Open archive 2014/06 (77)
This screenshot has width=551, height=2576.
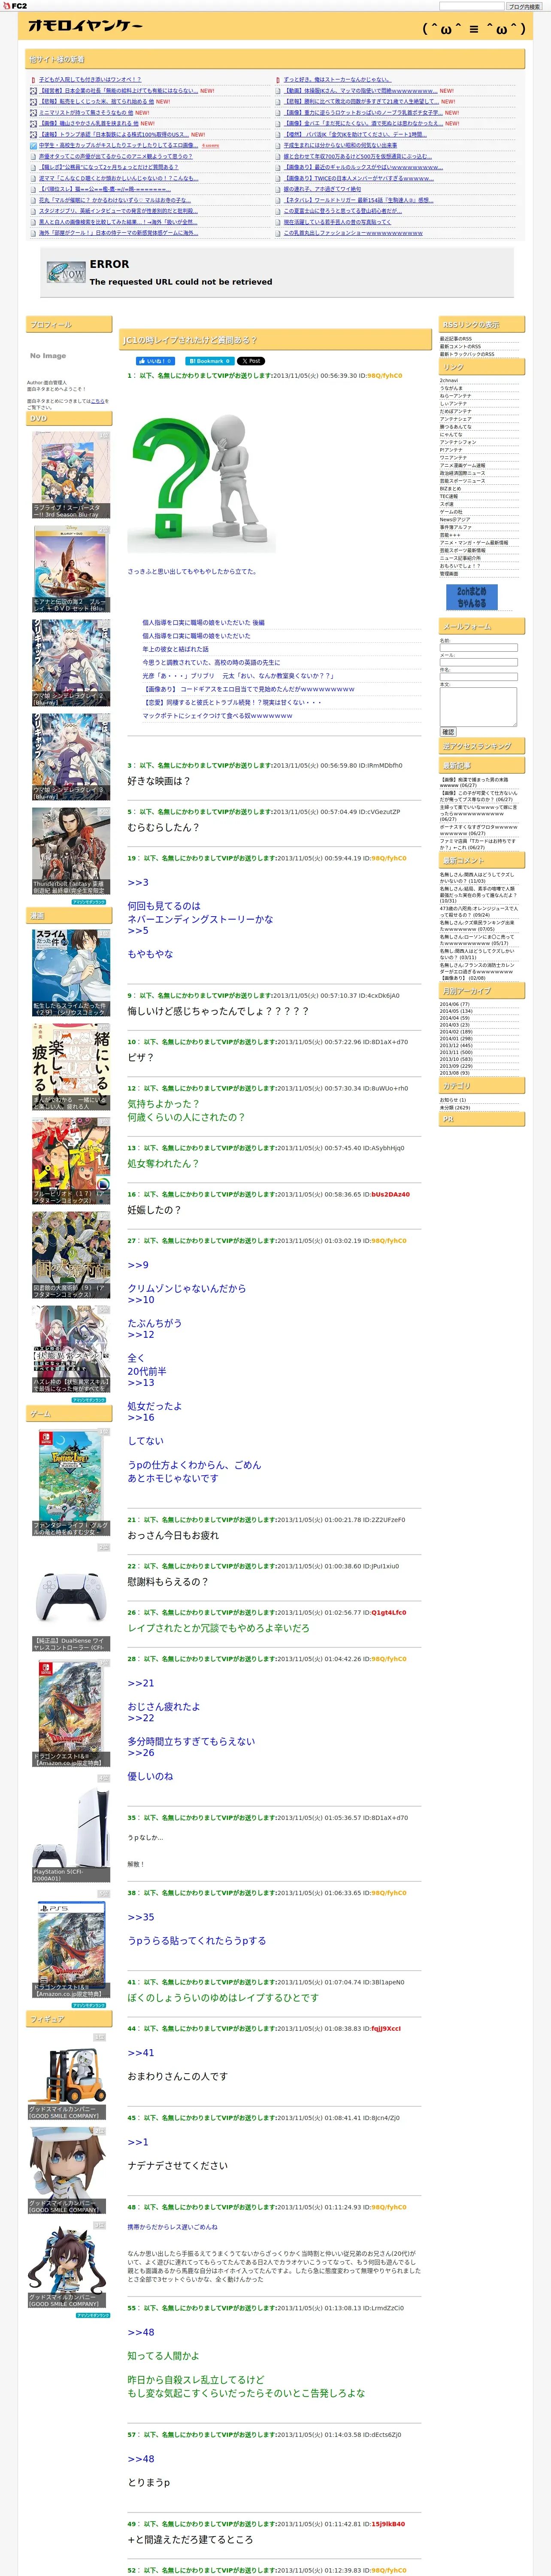[454, 1004]
